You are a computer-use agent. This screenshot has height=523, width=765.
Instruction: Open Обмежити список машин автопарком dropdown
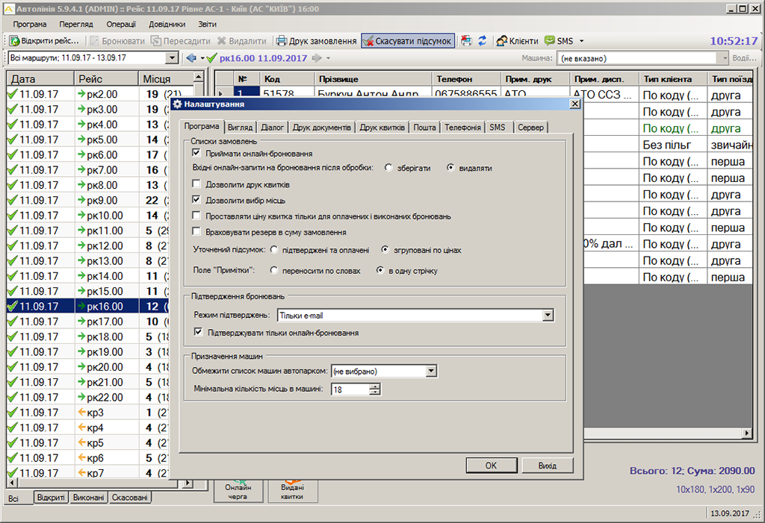(431, 372)
